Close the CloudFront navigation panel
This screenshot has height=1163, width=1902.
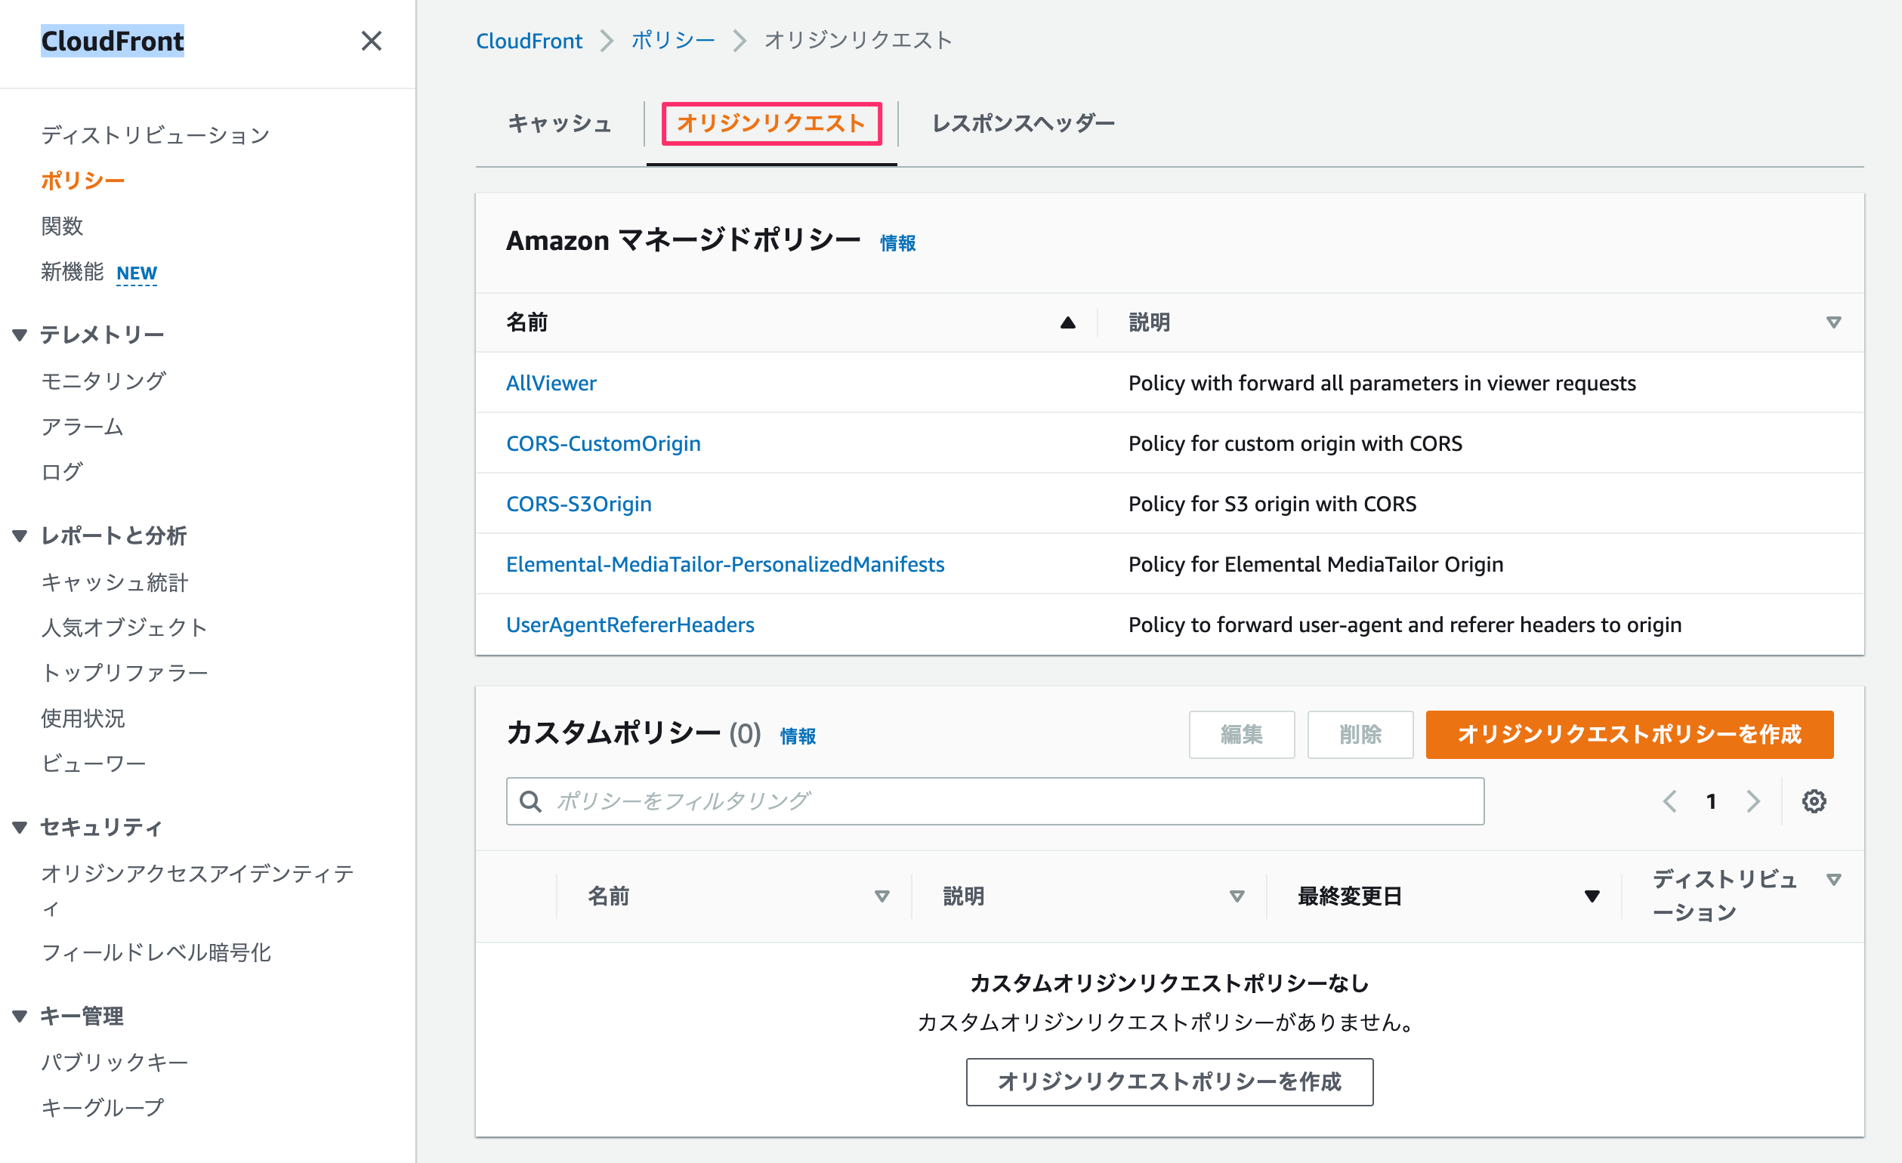(x=372, y=41)
